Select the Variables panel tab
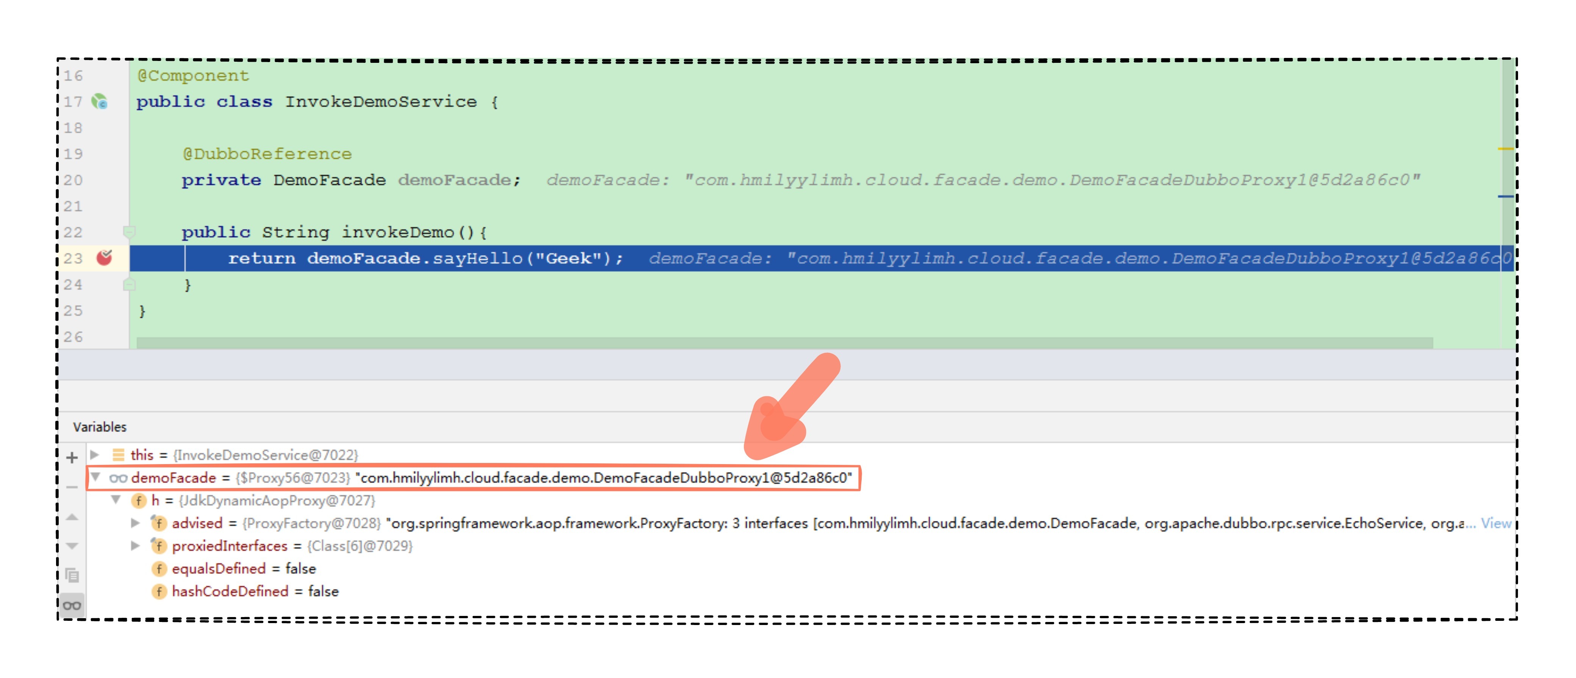This screenshot has width=1576, height=678. (100, 427)
